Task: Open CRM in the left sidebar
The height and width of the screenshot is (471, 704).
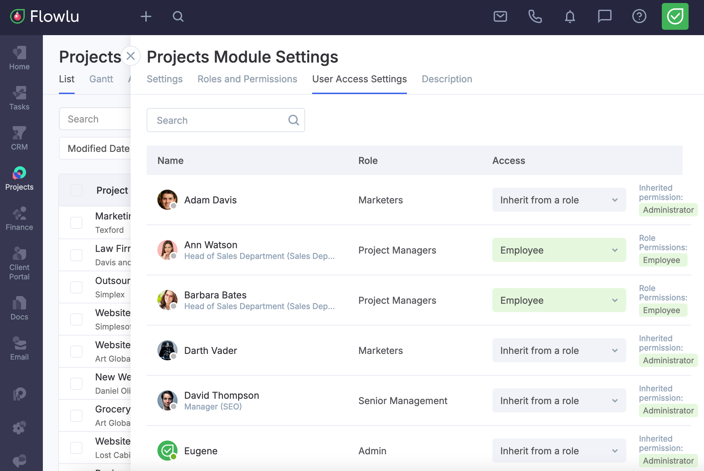Action: tap(19, 138)
